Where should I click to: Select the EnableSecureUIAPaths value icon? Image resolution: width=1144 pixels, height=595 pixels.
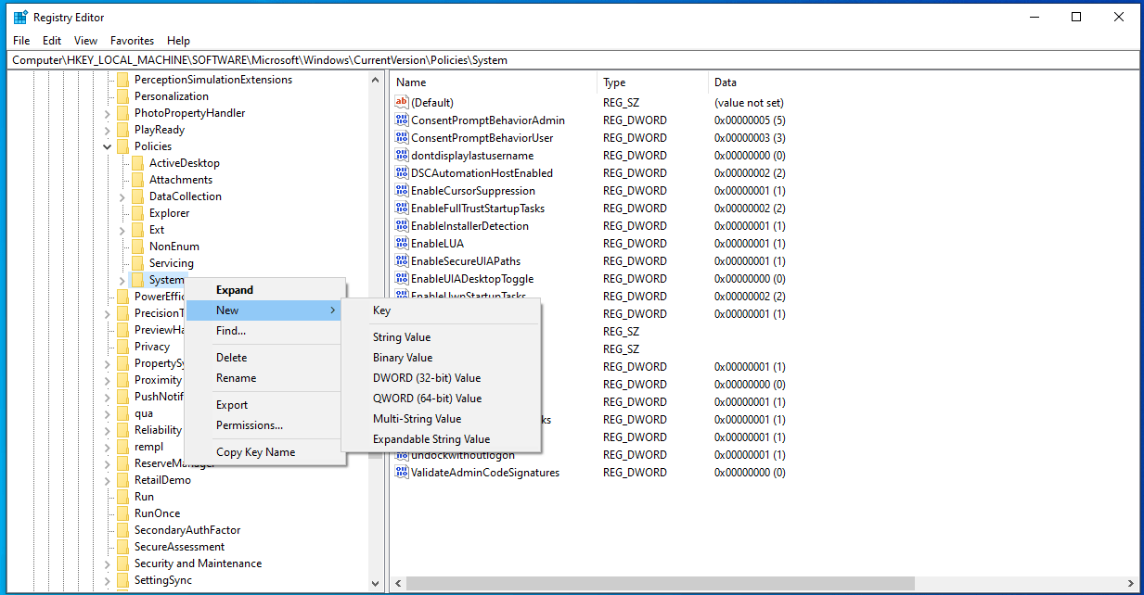(402, 260)
